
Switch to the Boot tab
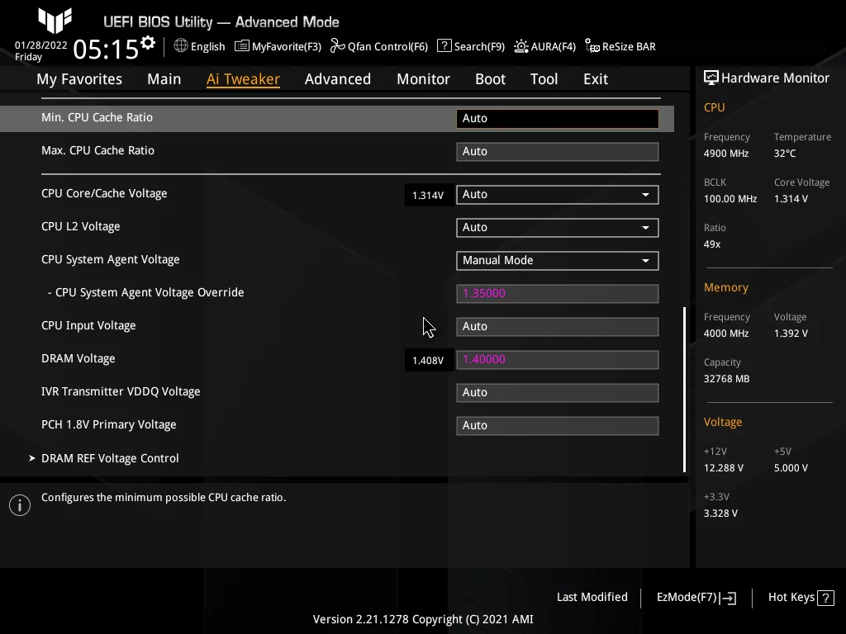click(x=491, y=79)
